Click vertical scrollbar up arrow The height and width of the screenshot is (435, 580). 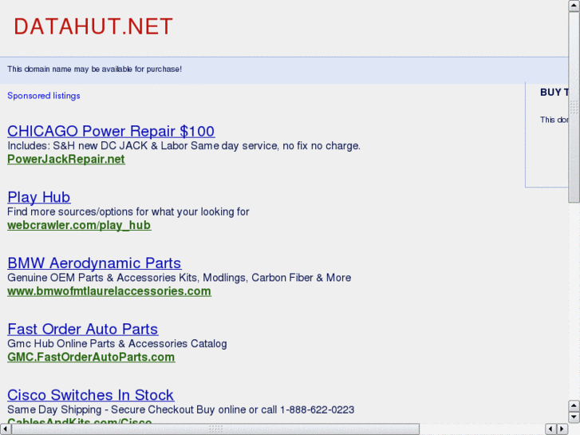pos(574,6)
